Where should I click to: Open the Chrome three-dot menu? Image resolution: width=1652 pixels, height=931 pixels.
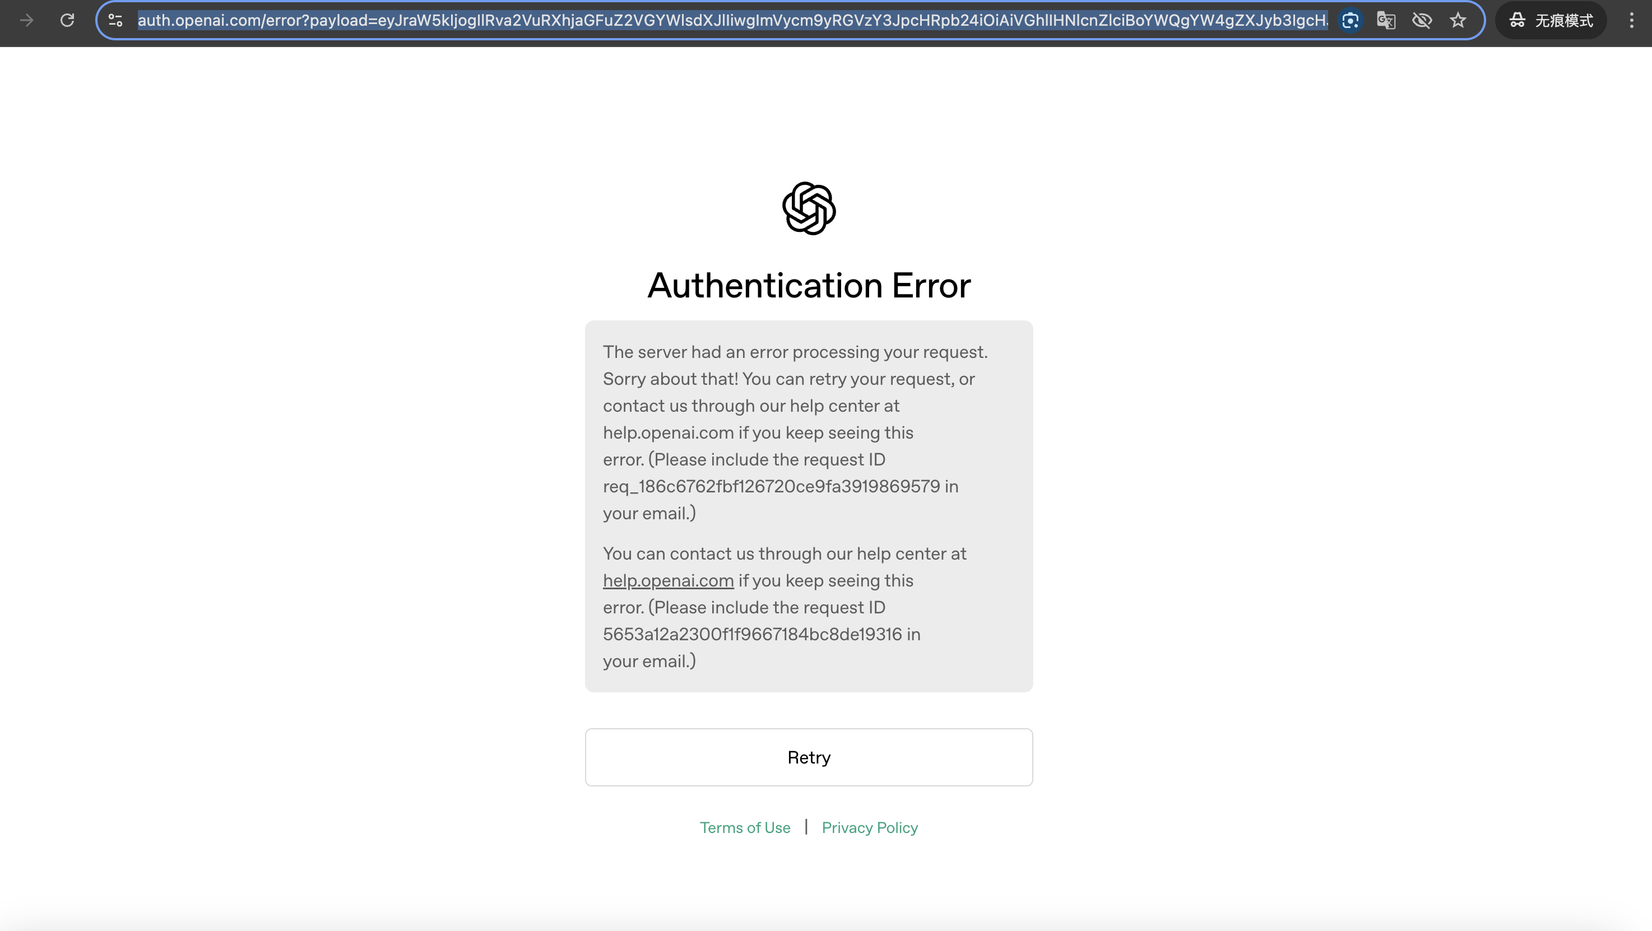[1631, 21]
